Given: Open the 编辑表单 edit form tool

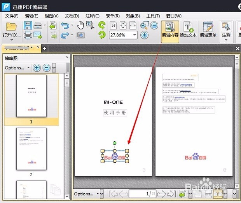Looking at the screenshot, I should point(208,29).
